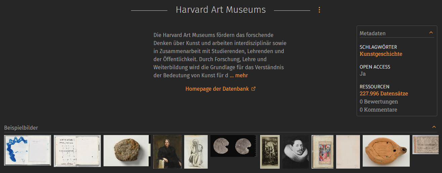Screen dimensions: 442x173
Task: Select the Kunstgeschichte keyword
Action: click(381, 54)
